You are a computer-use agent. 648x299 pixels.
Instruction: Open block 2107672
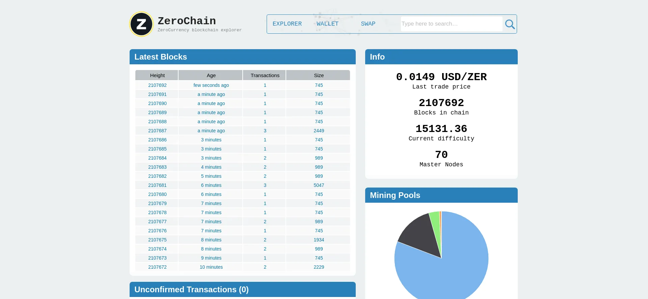coord(157,267)
